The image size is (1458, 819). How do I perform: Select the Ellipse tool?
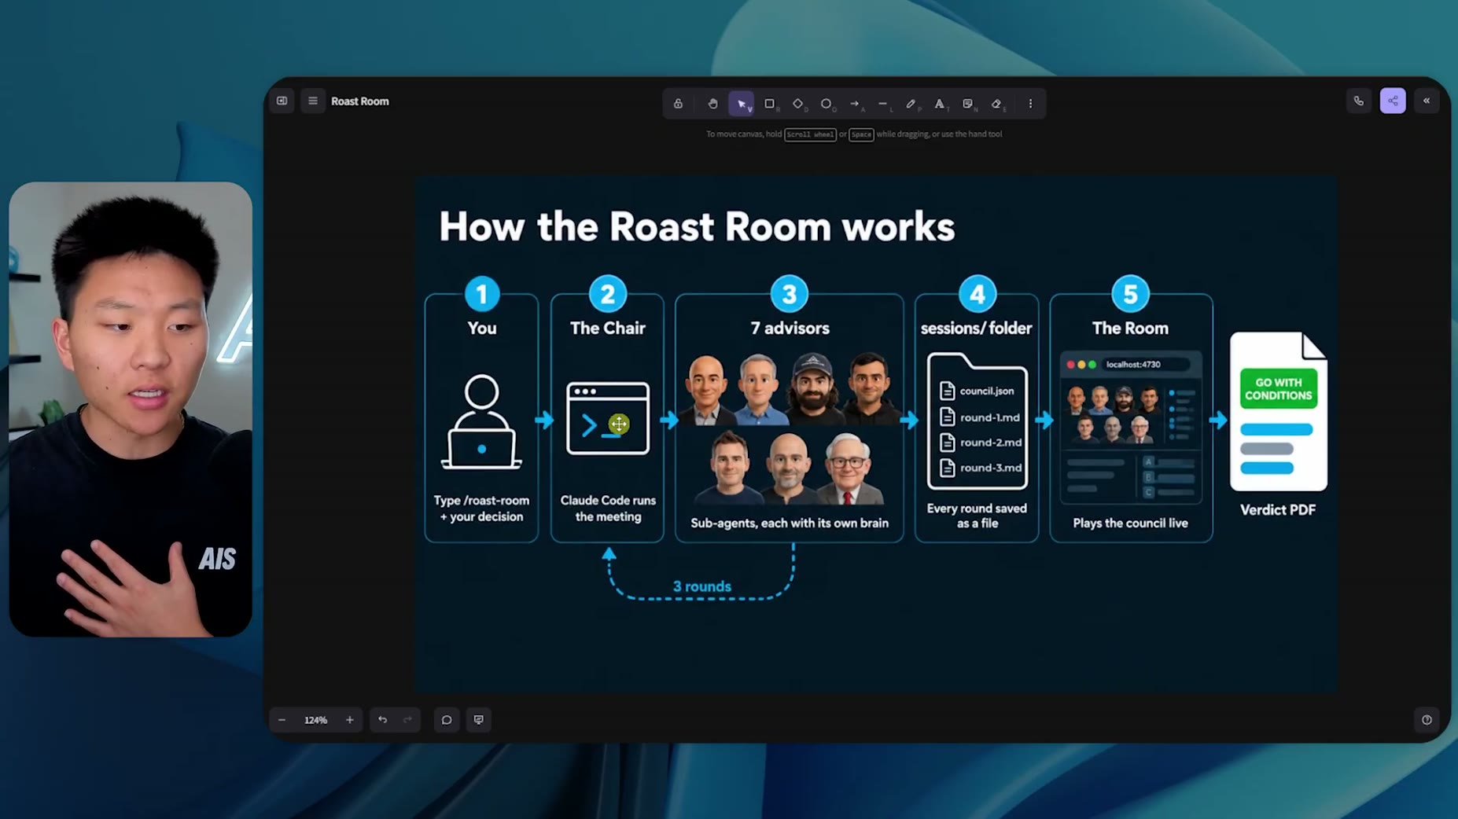coord(827,104)
